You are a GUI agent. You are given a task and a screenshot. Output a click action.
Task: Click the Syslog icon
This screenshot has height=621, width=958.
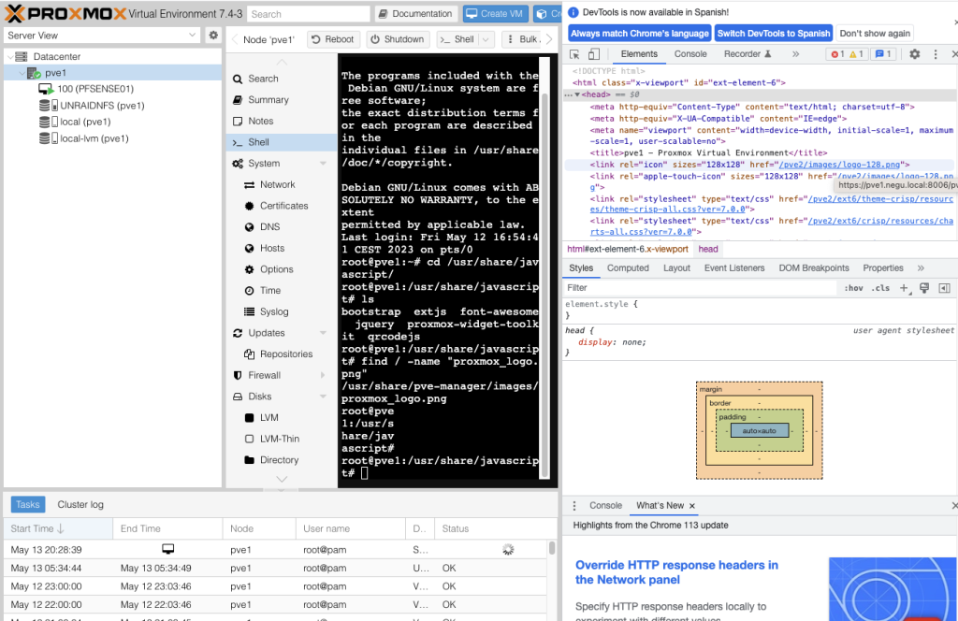coord(247,311)
